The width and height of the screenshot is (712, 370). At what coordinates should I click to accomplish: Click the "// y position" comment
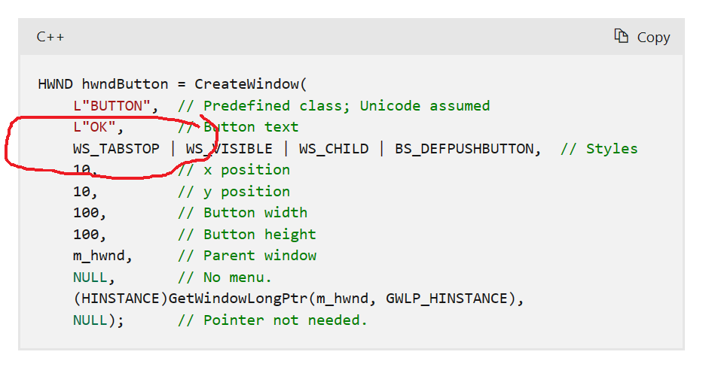tap(234, 191)
